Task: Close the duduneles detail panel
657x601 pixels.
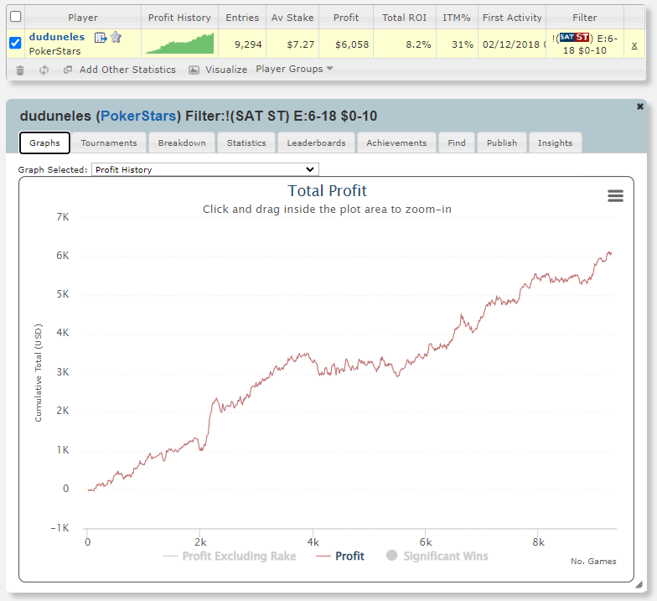Action: 640,106
